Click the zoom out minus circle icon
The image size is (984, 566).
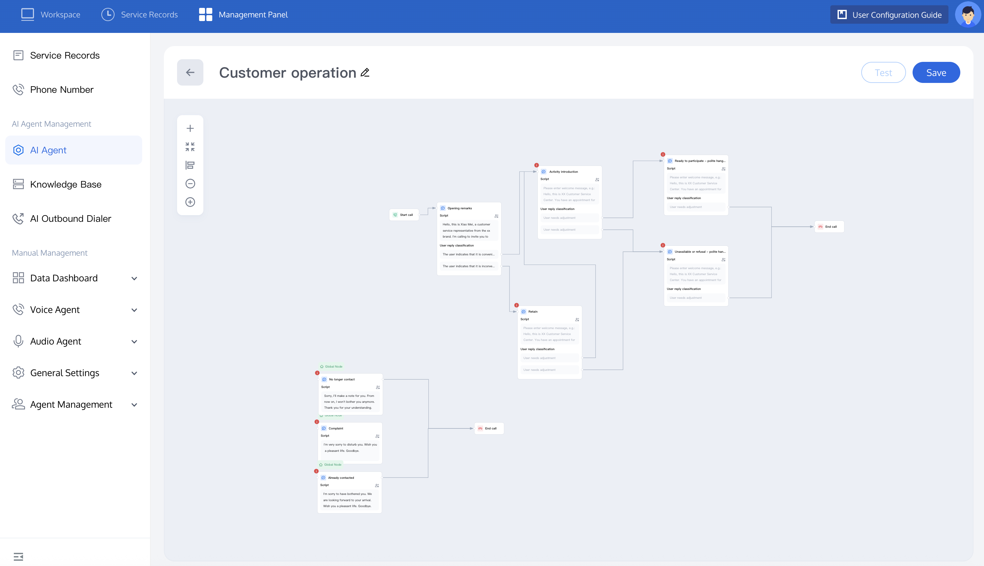pos(190,184)
